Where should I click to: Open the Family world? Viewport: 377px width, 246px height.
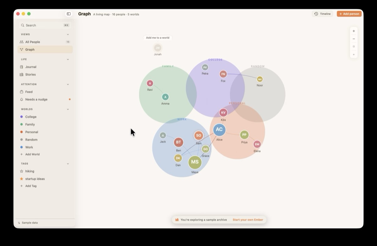(45, 124)
